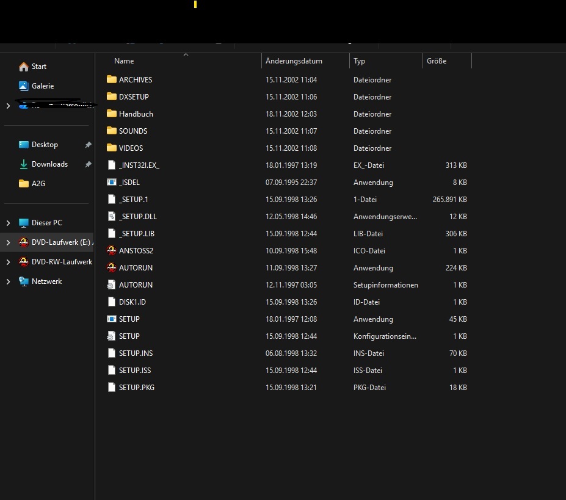Click the _ISDEL application icon

[x=111, y=183]
